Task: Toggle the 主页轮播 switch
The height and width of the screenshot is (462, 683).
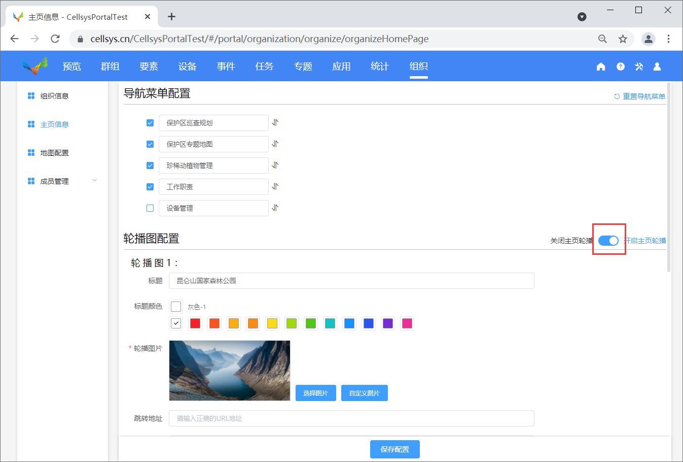Action: coord(608,241)
